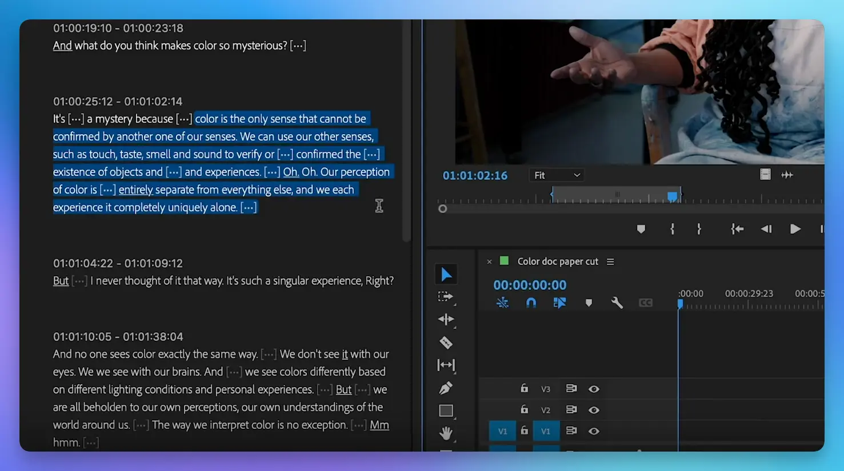
Task: Select the Razor tool
Action: pos(446,343)
